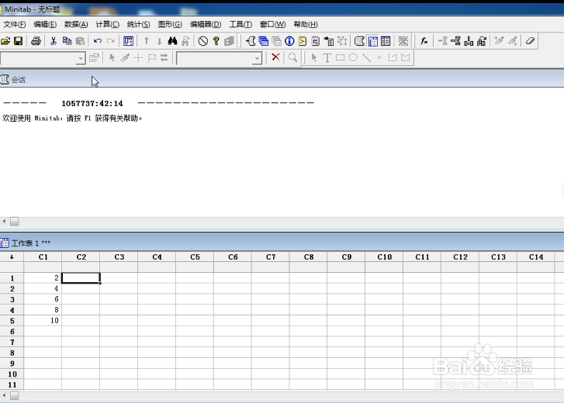Click the Cancel circle-slash icon
Viewport: 564px width, 403px height.
click(202, 41)
